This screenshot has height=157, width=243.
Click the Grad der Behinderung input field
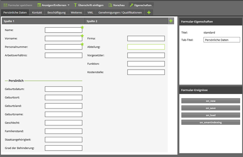tap(64, 148)
